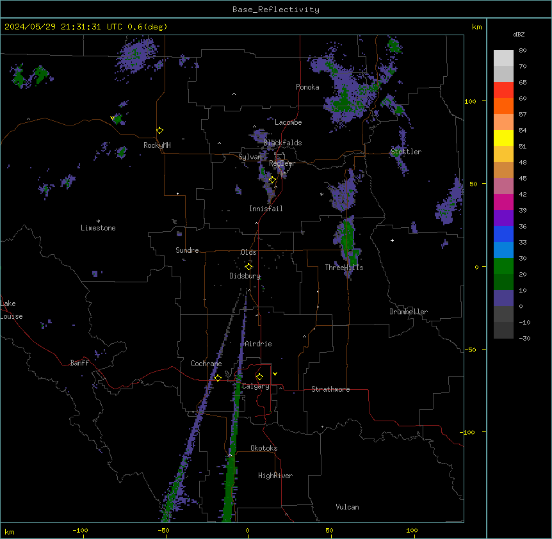
Task: Click the Banff label
Action: coord(79,363)
